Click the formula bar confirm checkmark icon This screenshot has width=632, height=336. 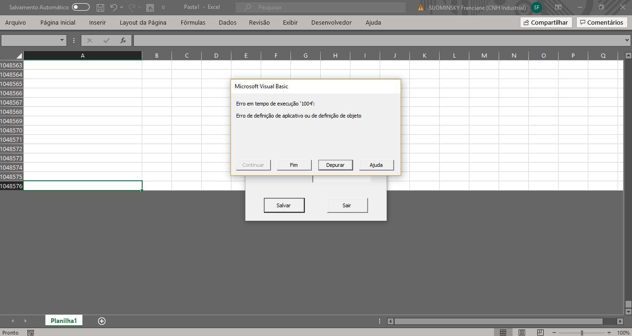(x=106, y=40)
